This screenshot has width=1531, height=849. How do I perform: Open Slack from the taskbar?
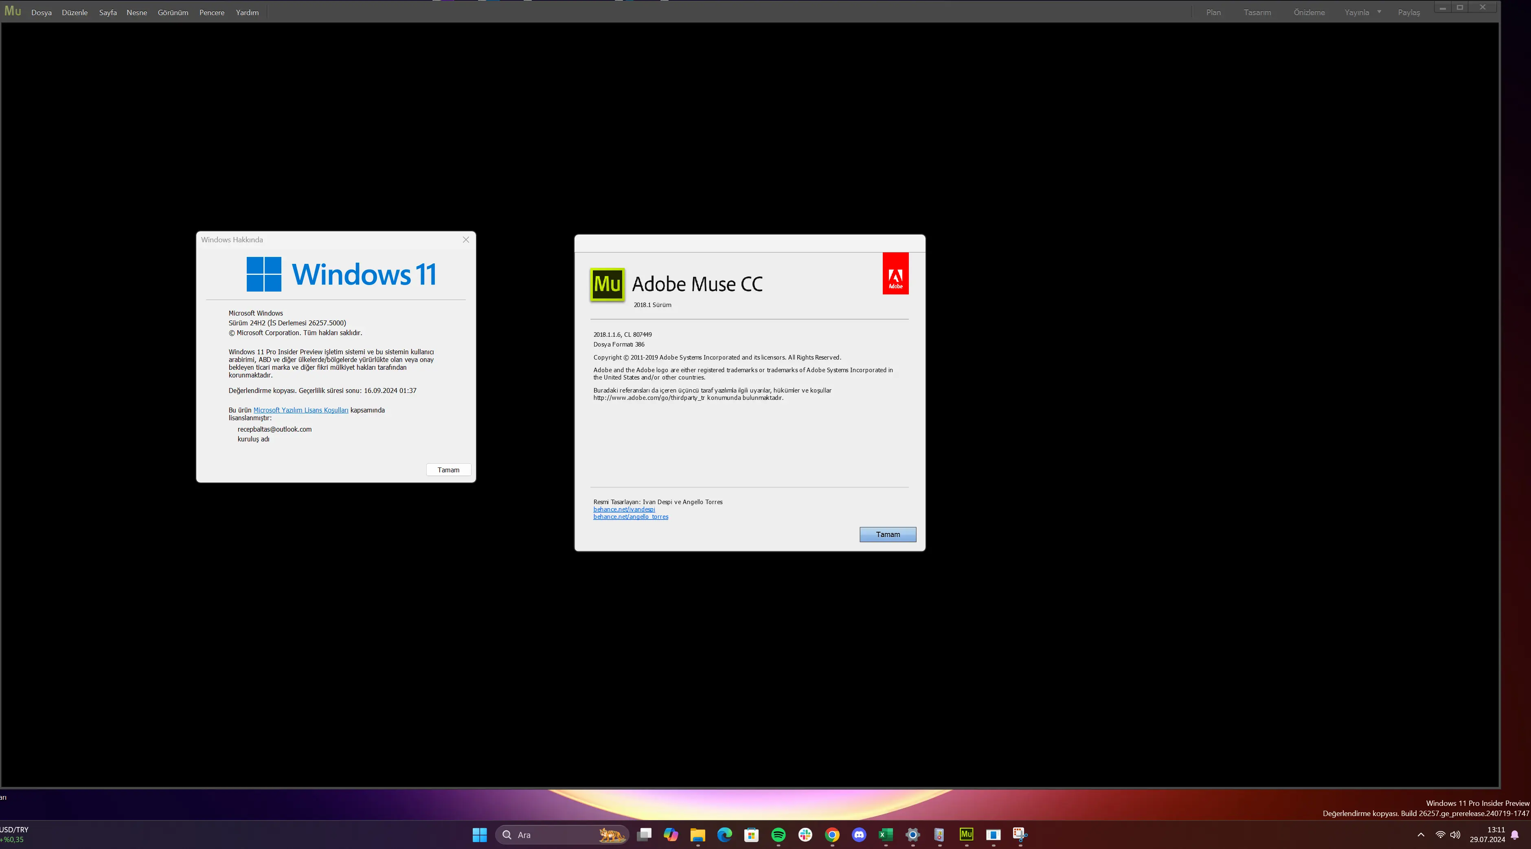click(x=805, y=835)
